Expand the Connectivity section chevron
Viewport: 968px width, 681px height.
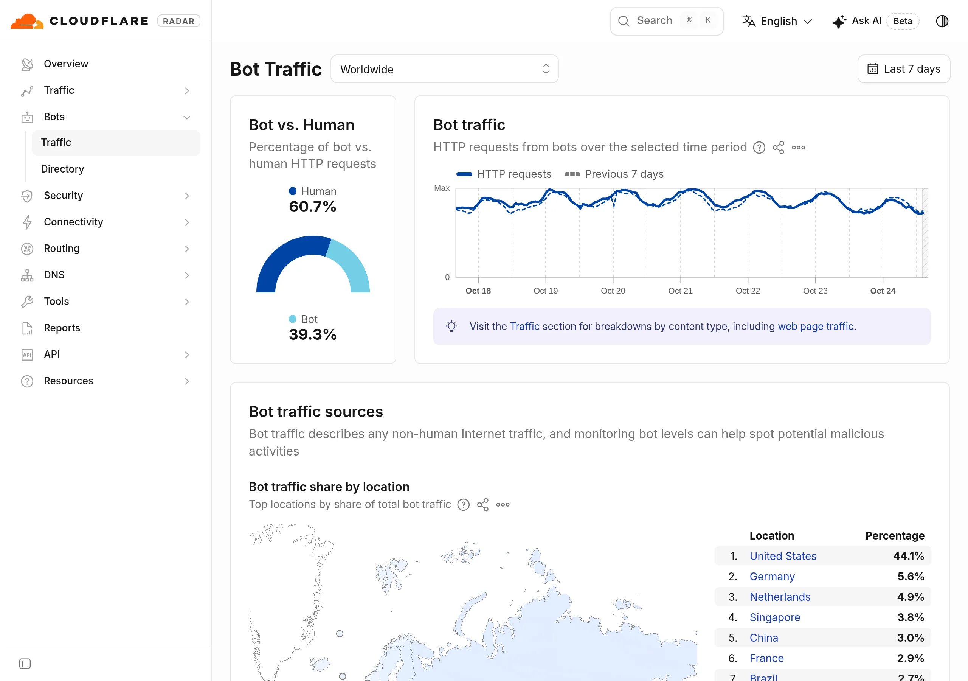pos(187,222)
